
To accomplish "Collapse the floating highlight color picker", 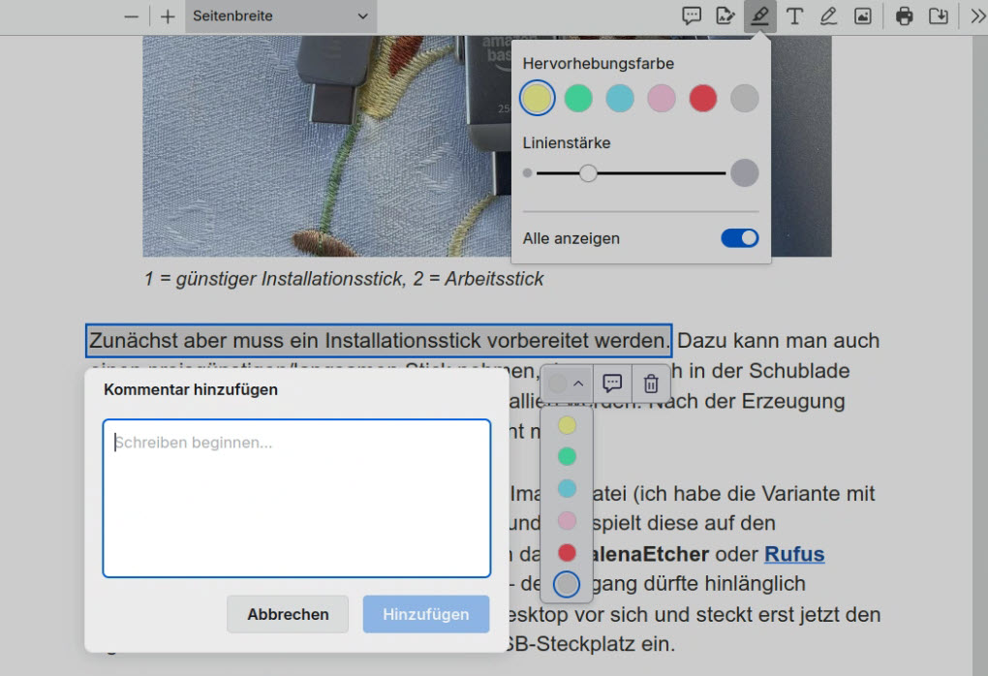I will tap(568, 384).
